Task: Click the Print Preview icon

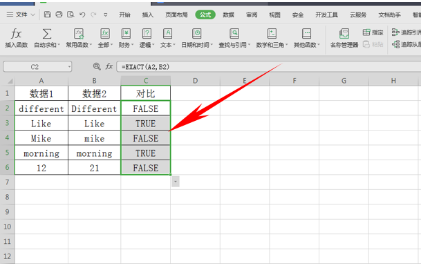Action: [71, 15]
